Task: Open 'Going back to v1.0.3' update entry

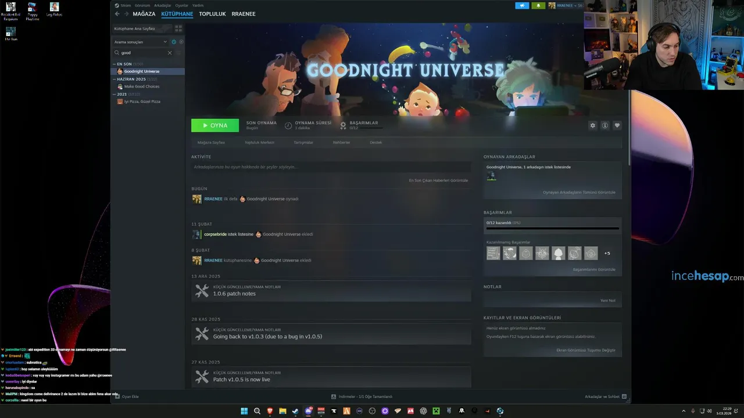Action: click(331, 334)
